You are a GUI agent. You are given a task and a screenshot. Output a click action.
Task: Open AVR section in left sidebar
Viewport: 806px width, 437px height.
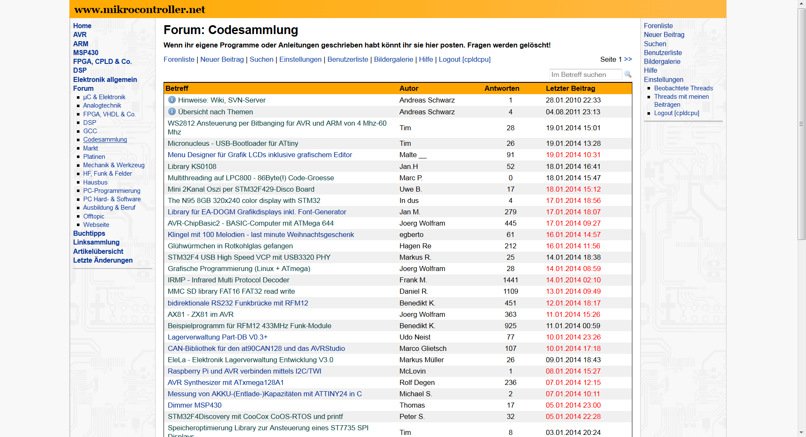point(80,34)
